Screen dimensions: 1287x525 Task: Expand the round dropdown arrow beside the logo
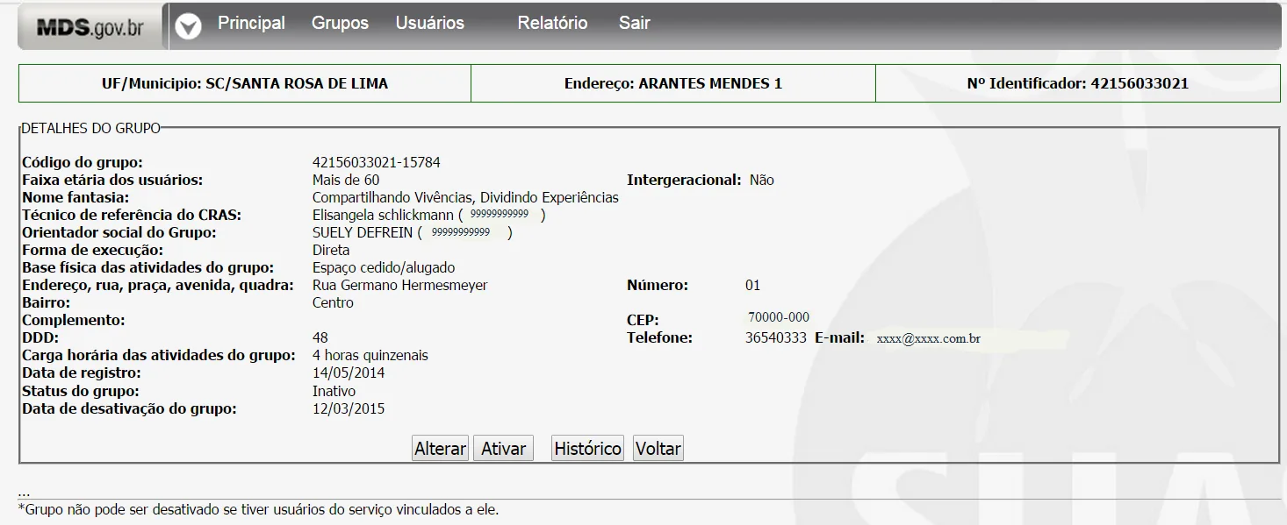click(188, 28)
